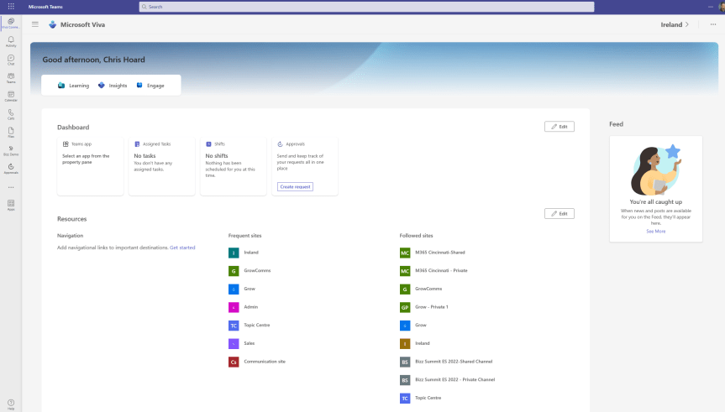725x412 pixels.
Task: Open the more options ellipsis at top right
Action: coord(712,24)
